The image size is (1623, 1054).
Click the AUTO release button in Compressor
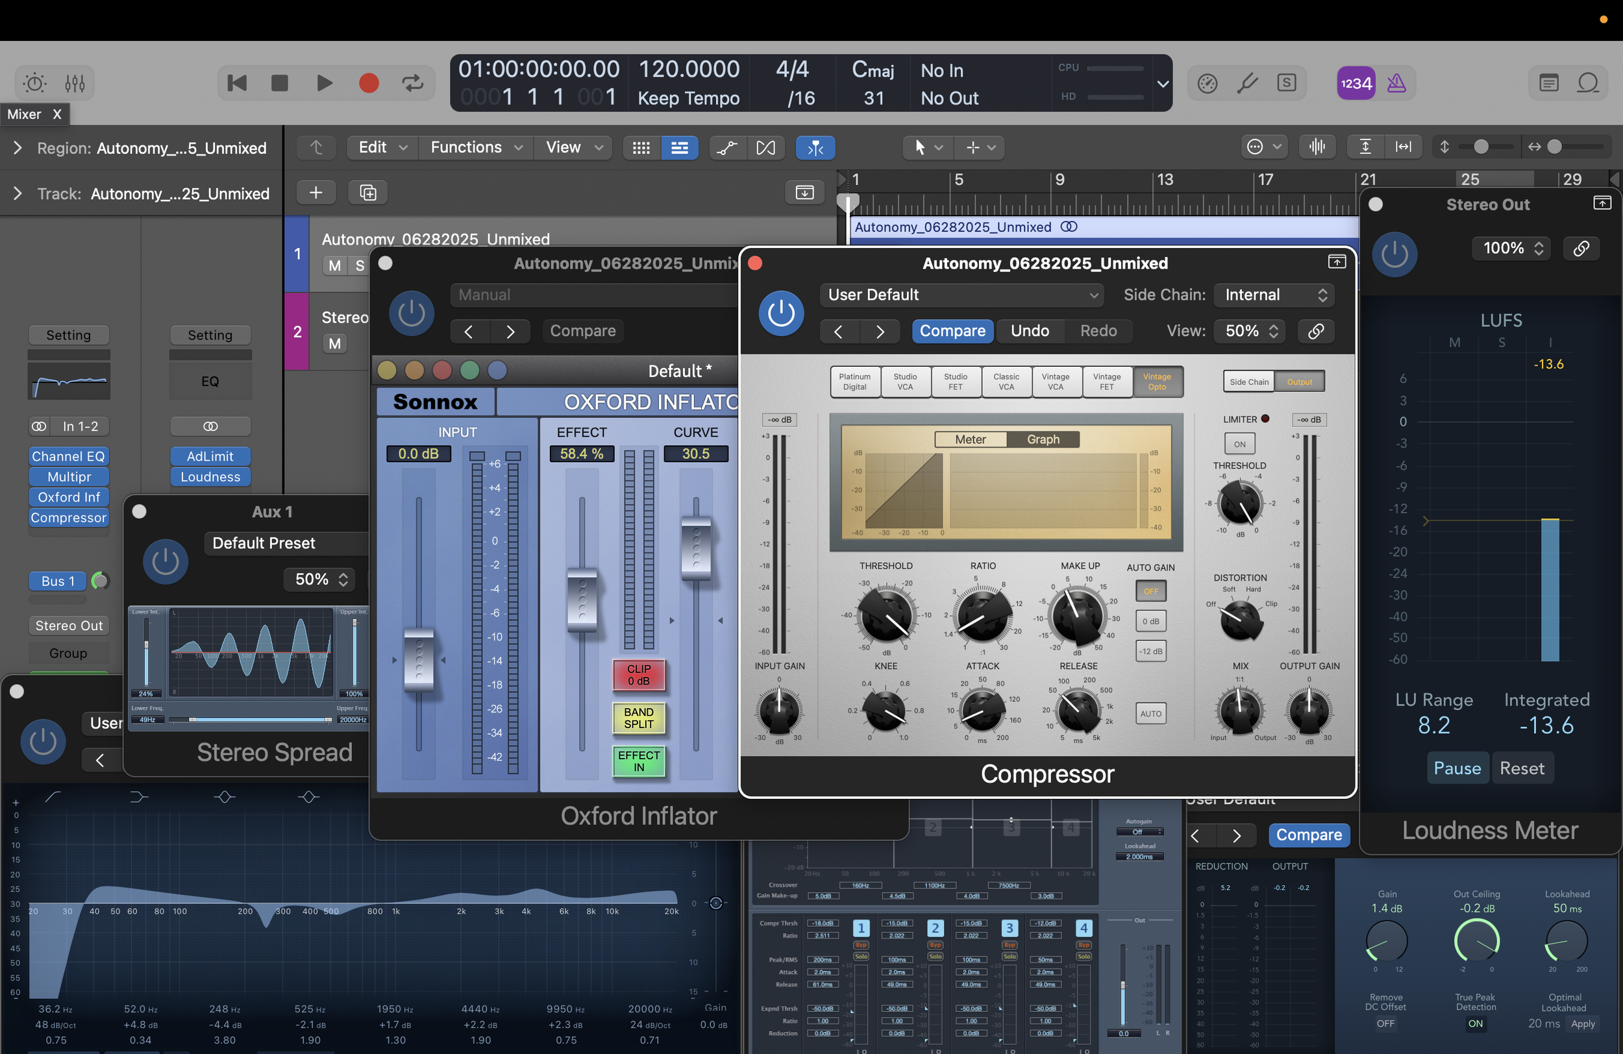tap(1150, 714)
